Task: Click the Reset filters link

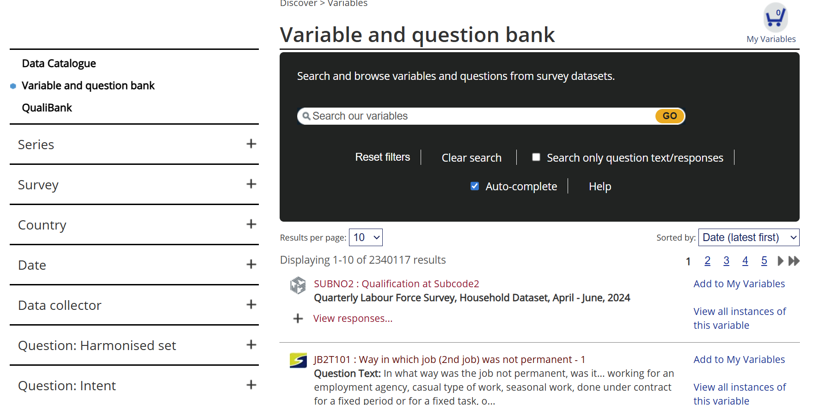Action: 382,157
